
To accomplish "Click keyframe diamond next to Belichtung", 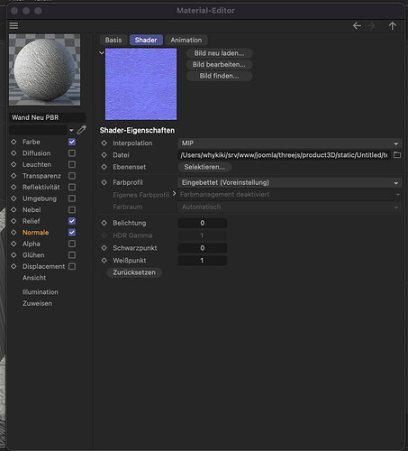I will 104,223.
